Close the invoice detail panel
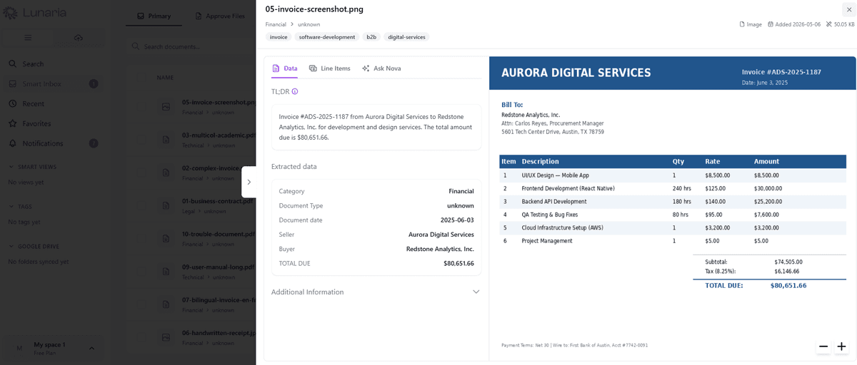This screenshot has height=365, width=857. 848,9
